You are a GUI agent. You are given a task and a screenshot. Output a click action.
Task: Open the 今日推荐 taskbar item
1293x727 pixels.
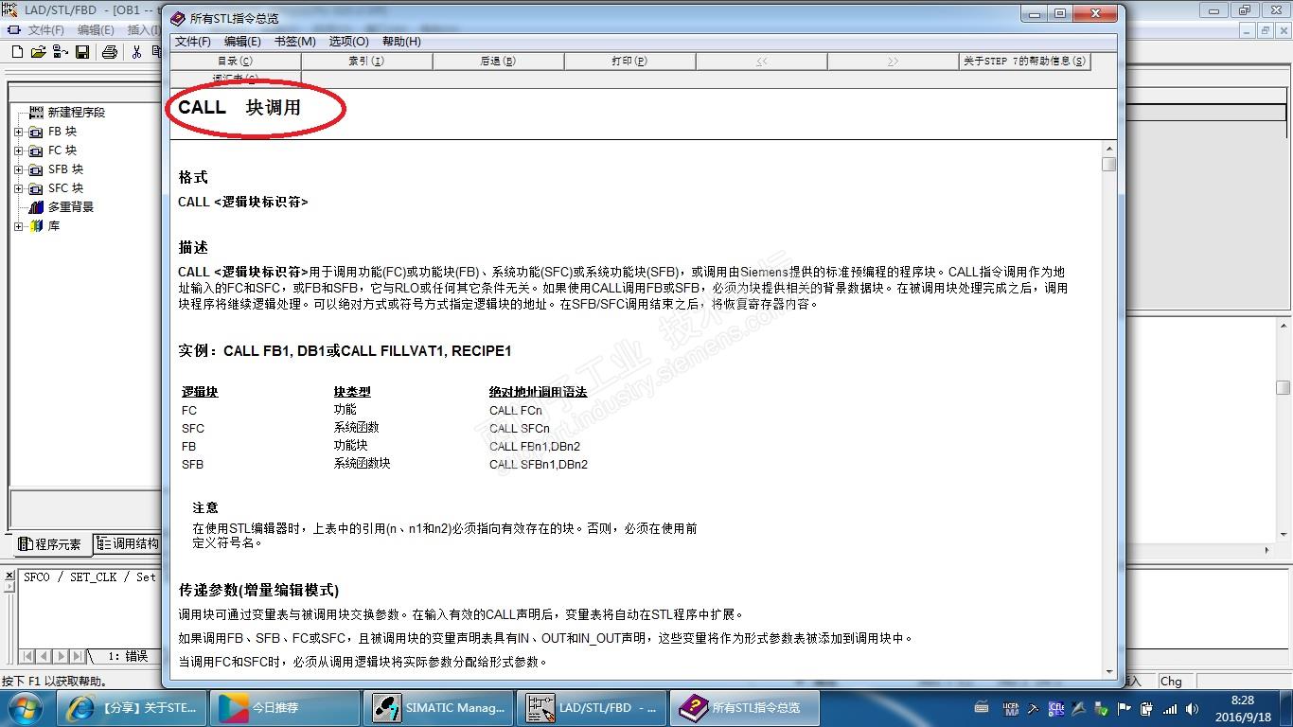click(284, 708)
